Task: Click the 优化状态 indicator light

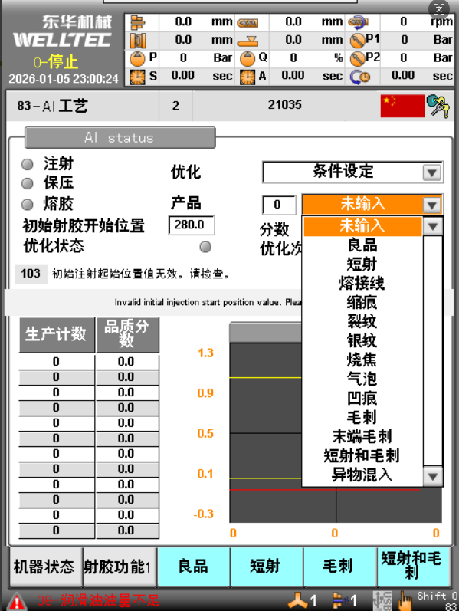Action: (205, 247)
